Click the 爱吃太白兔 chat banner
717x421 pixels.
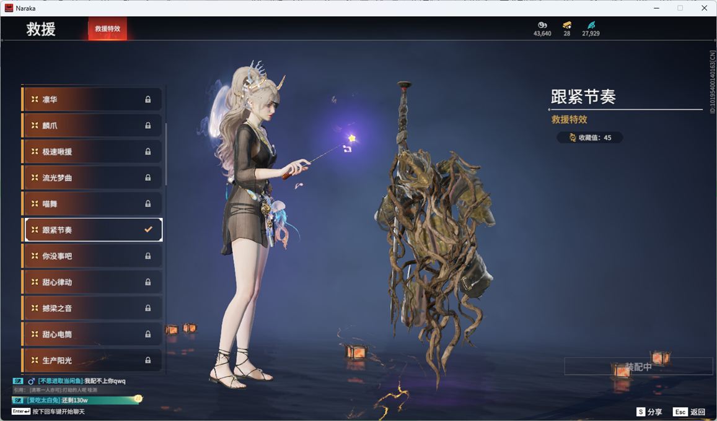(x=77, y=400)
